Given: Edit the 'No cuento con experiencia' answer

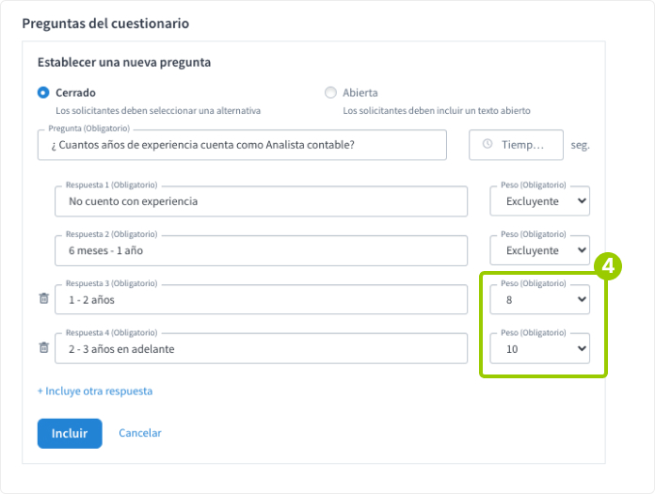Looking at the screenshot, I should (x=261, y=201).
